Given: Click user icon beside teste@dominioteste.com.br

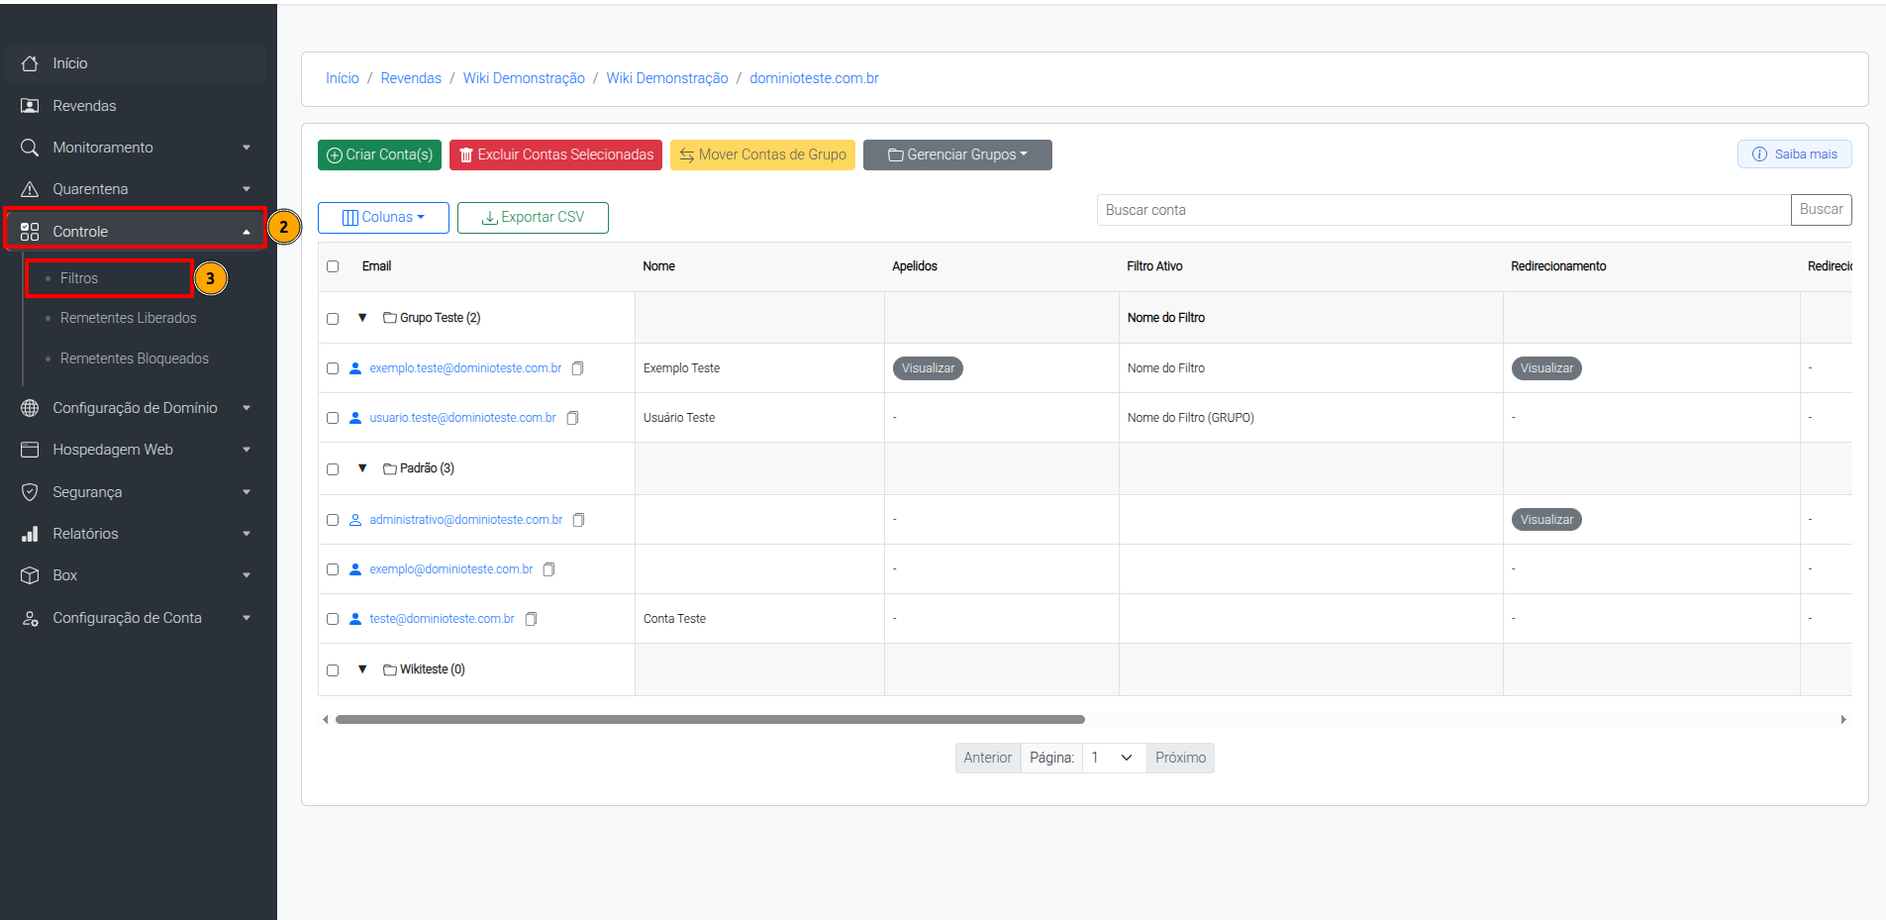Looking at the screenshot, I should tap(355, 619).
